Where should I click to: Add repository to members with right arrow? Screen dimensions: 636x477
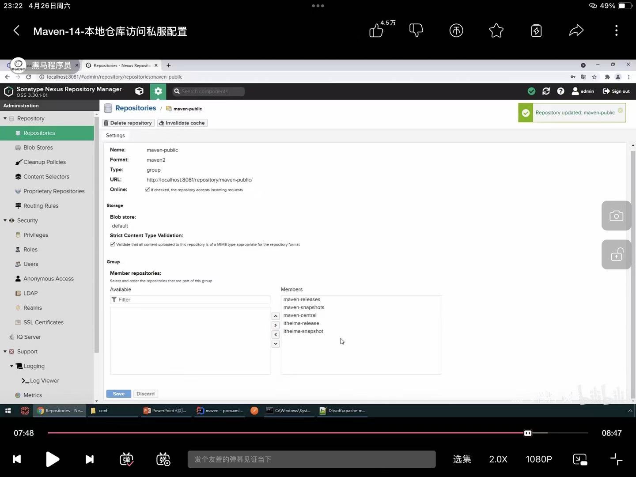click(276, 325)
